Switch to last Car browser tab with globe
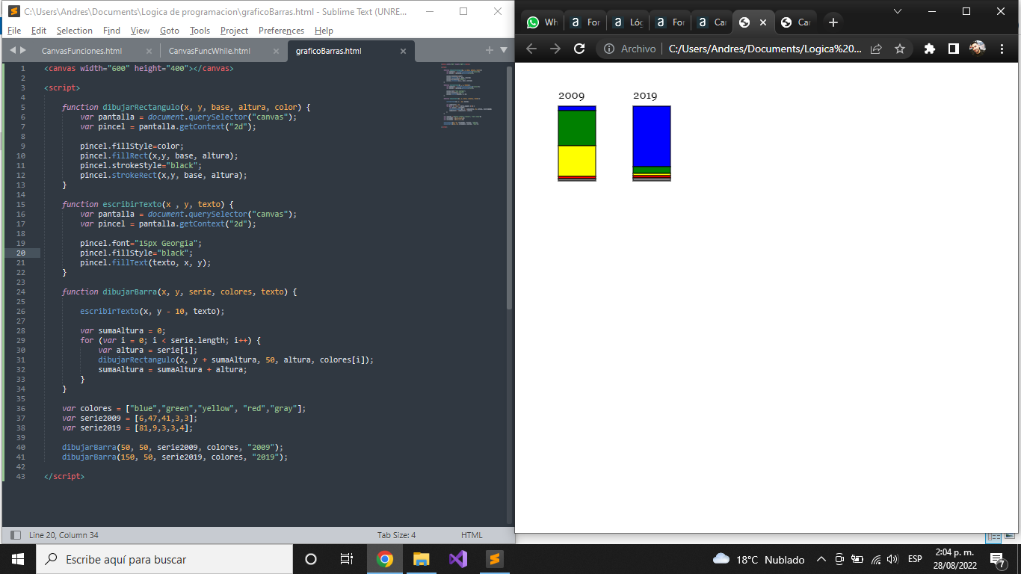The width and height of the screenshot is (1021, 574). 795,22
